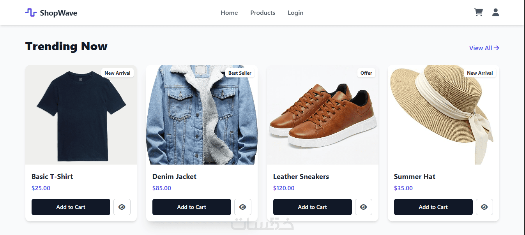The height and width of the screenshot is (235, 525).
Task: Select Login in the navigation bar
Action: click(295, 13)
